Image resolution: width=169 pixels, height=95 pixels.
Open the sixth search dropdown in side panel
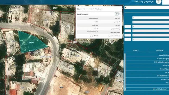point(151,39)
